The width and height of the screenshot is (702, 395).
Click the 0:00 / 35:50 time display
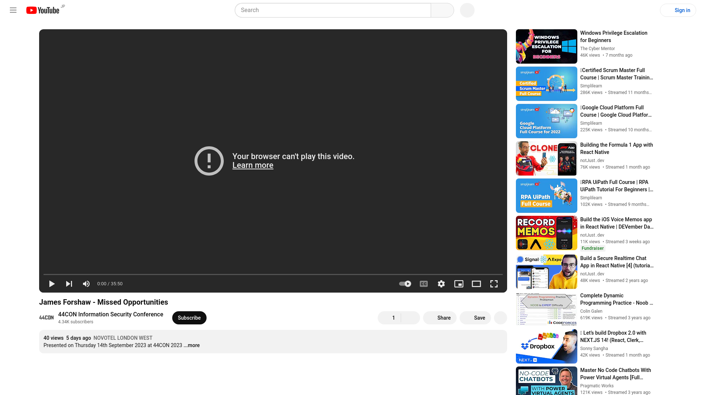pos(110,284)
